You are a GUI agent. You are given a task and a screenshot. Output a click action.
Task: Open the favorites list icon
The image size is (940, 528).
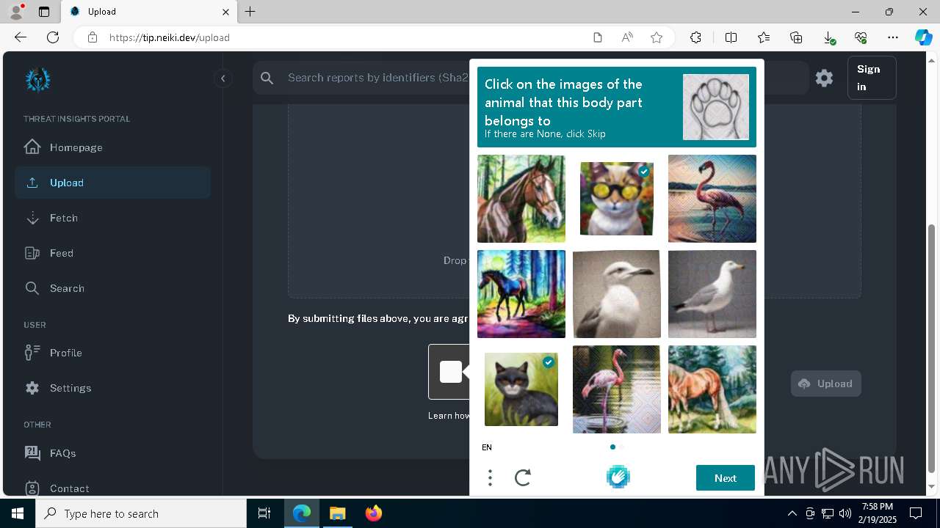(764, 37)
